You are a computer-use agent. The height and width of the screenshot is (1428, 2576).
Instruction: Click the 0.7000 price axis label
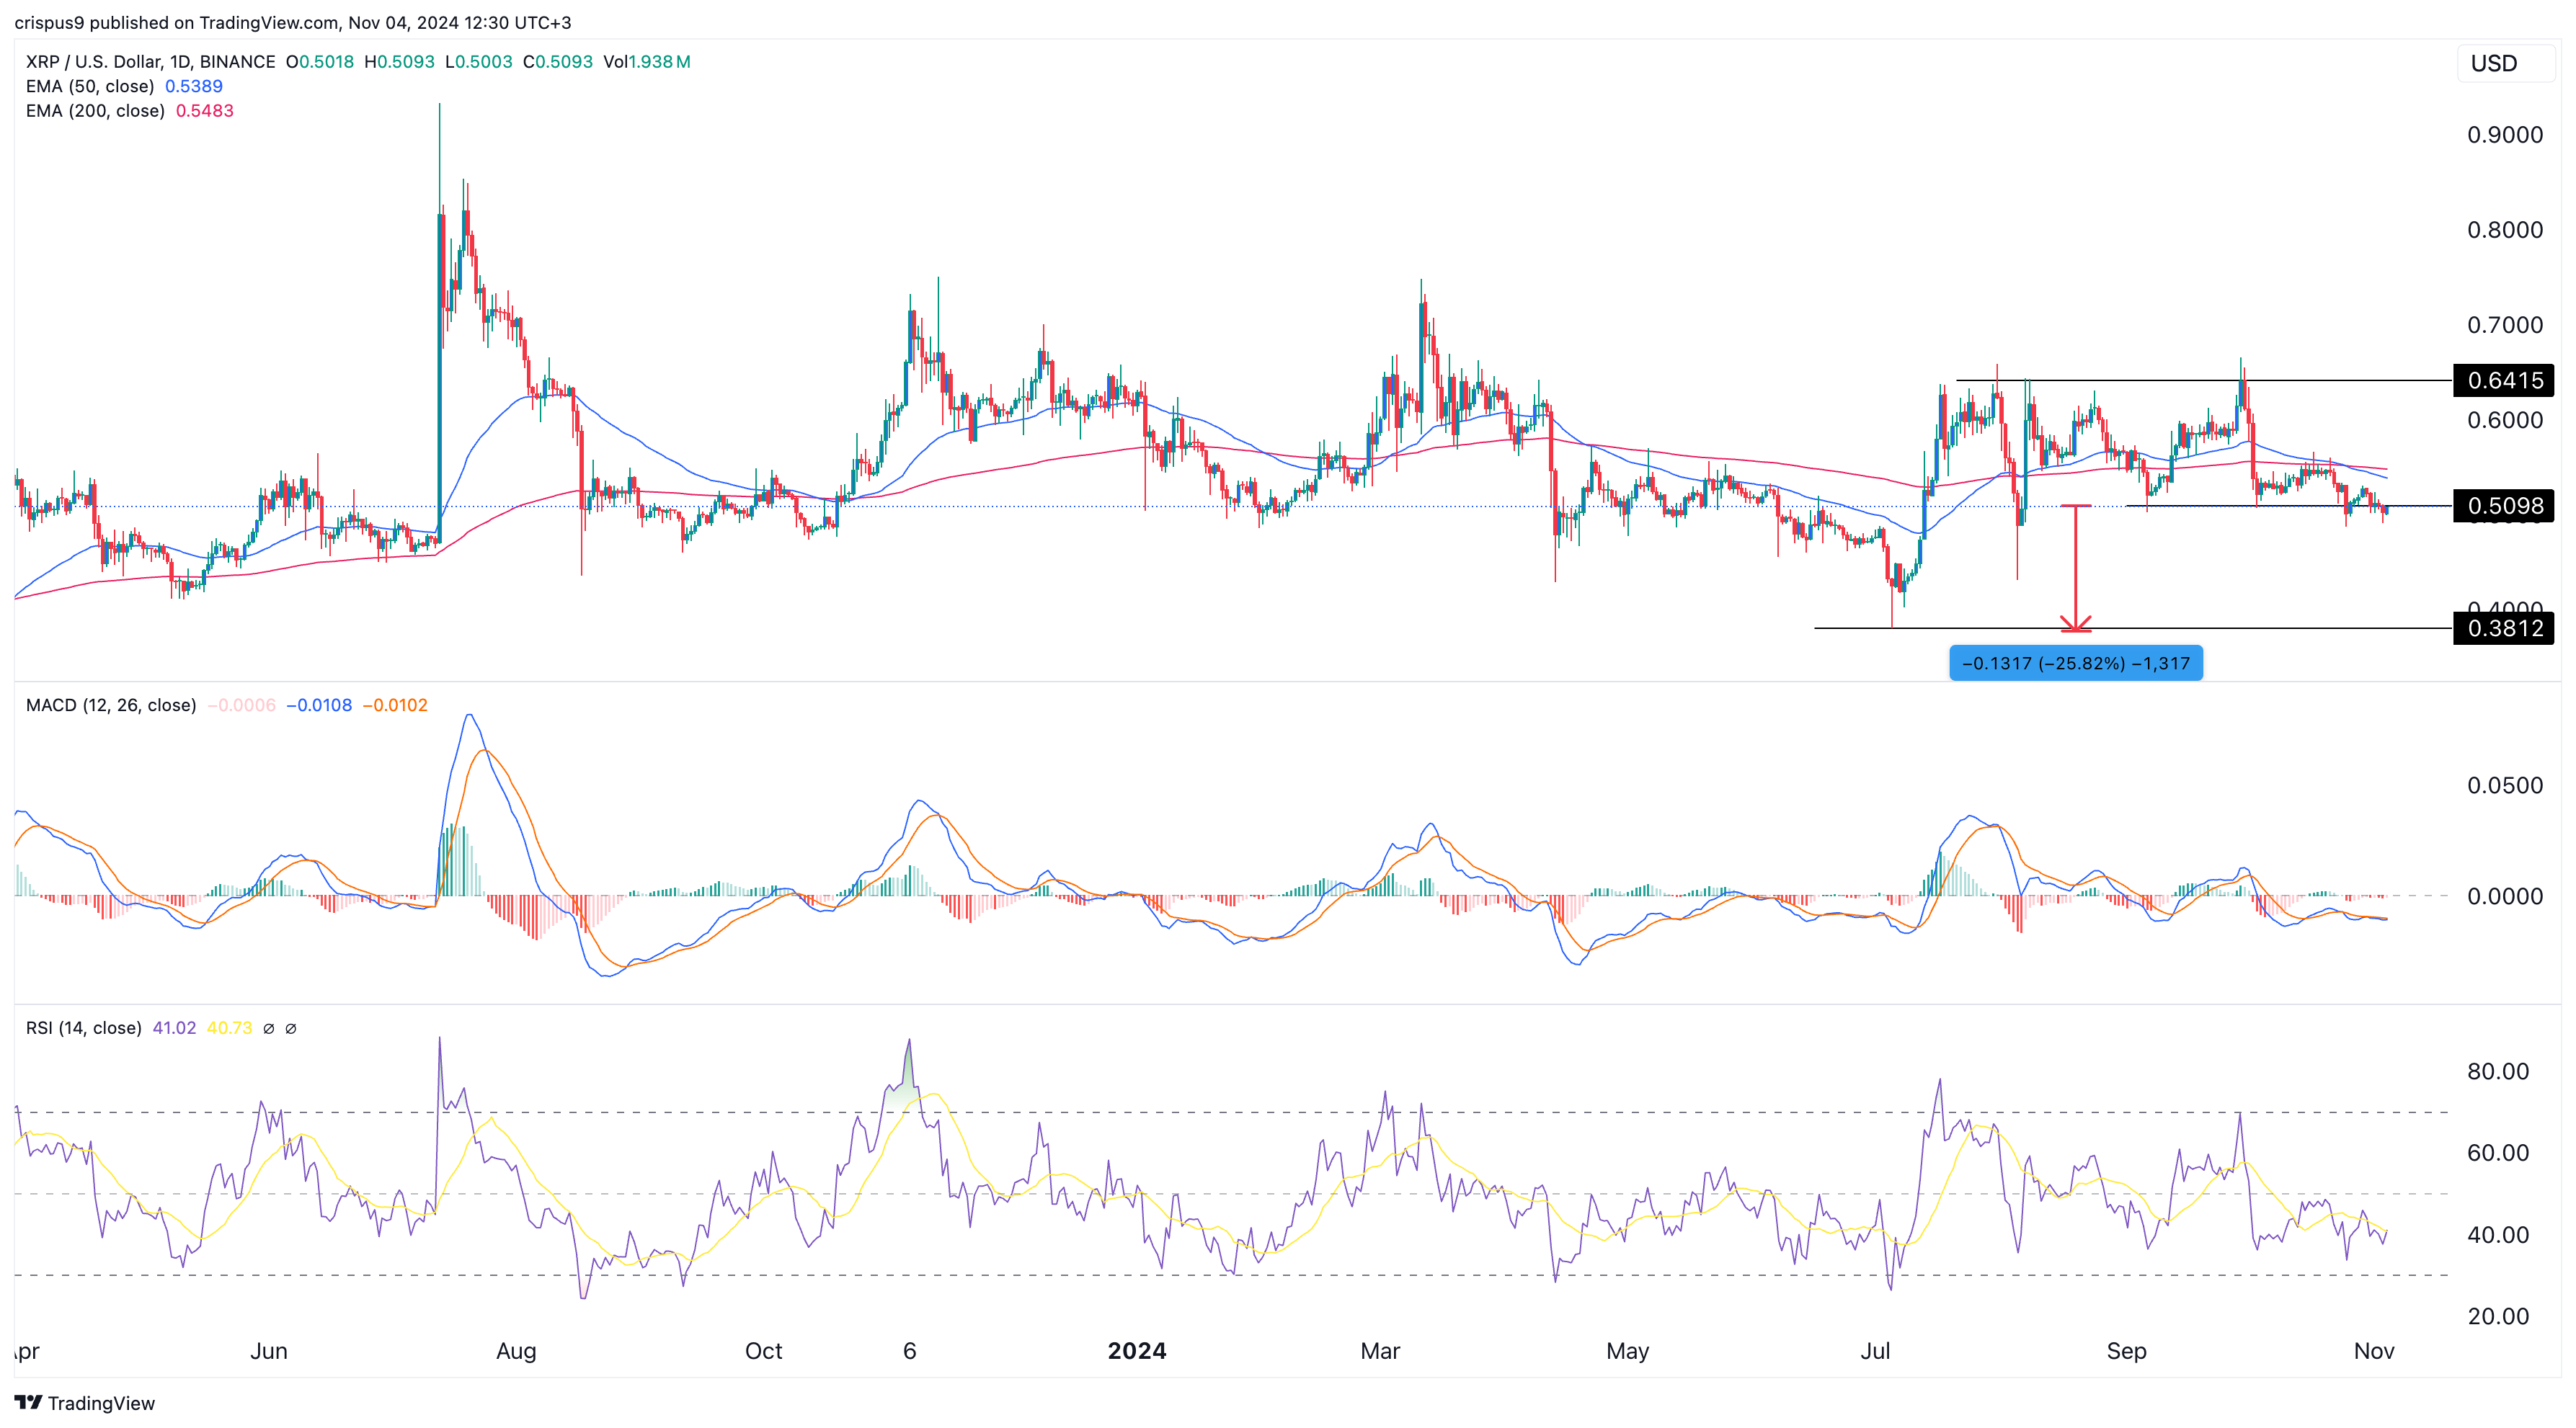2505,325
